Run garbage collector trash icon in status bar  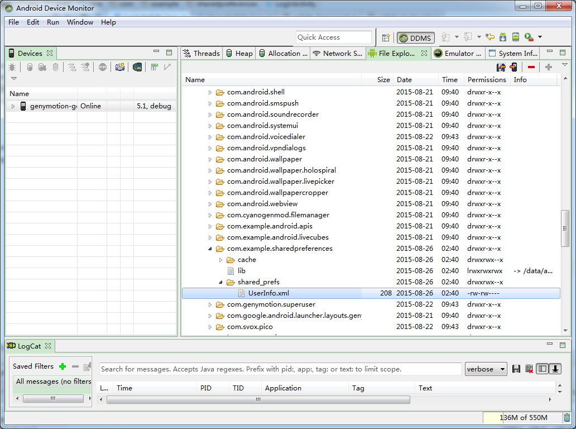pyautogui.click(x=567, y=418)
